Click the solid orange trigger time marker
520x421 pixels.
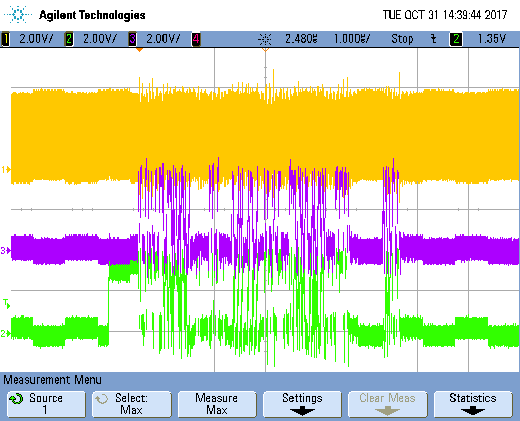point(139,50)
